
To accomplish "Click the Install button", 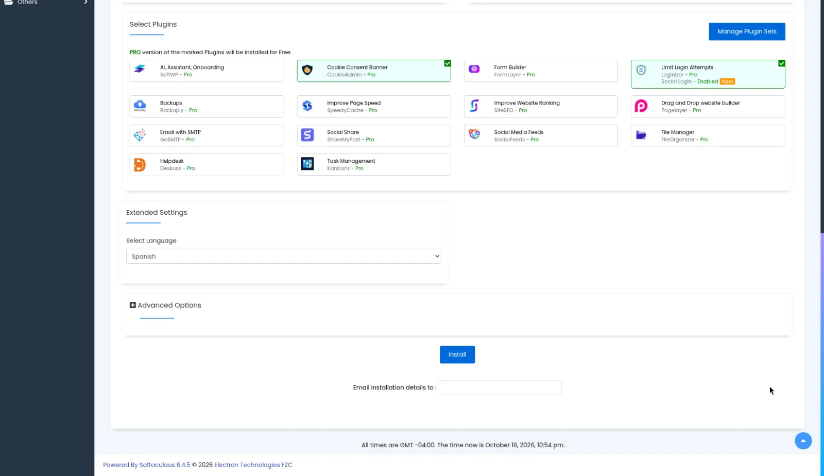I will coord(457,354).
